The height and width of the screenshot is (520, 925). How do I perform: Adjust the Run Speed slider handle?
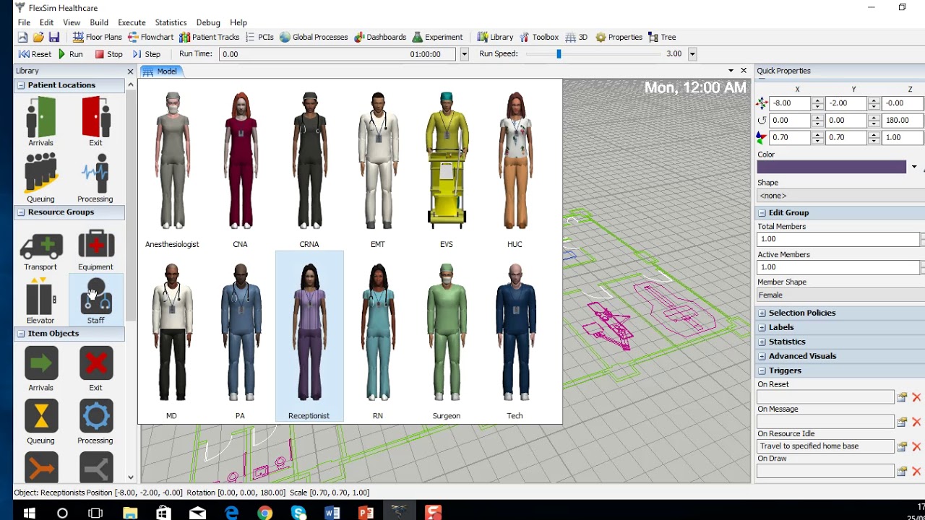(559, 54)
